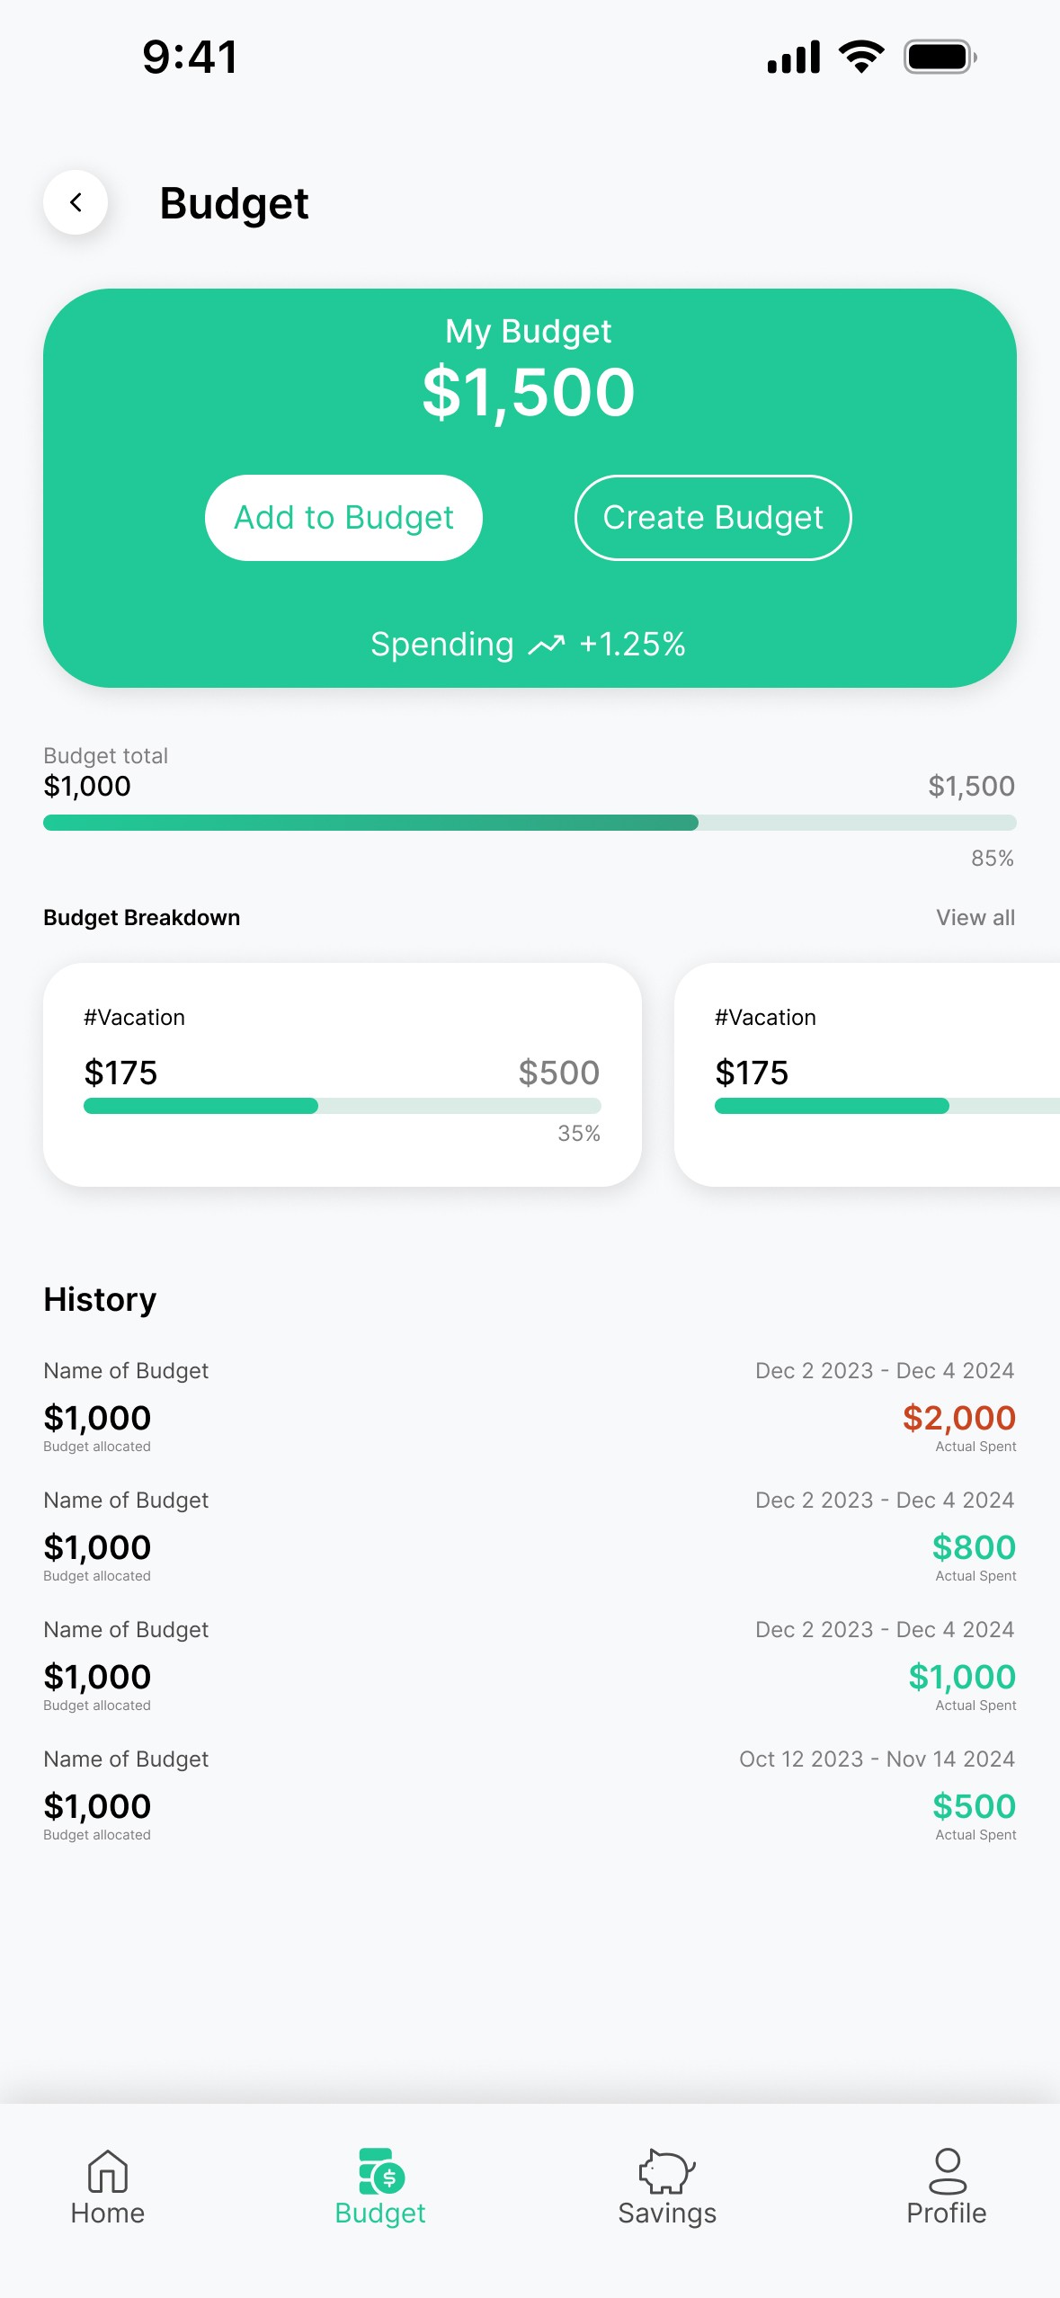Screen dimensions: 1060x2298
Task: Tap the cellular signal bars icon
Action: pos(794,57)
